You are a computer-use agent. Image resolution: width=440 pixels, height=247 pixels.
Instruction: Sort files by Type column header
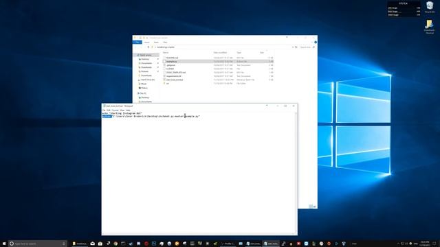239,53
